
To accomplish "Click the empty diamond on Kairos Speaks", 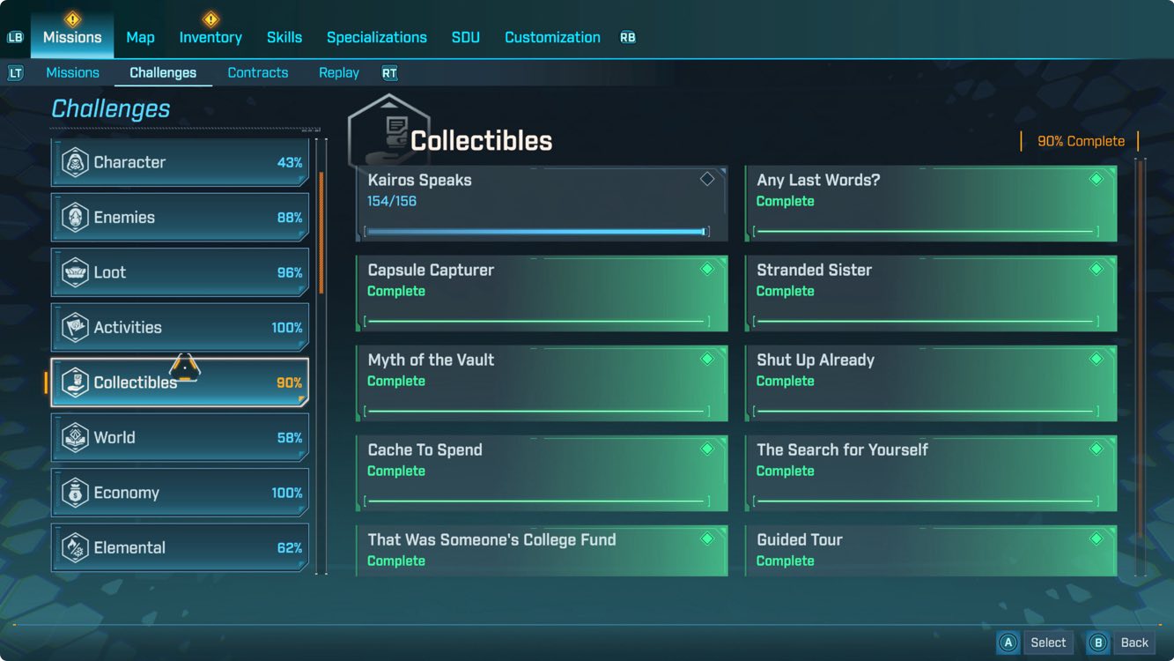I will pyautogui.click(x=707, y=179).
